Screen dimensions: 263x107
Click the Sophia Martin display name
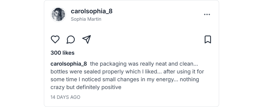coord(86,19)
